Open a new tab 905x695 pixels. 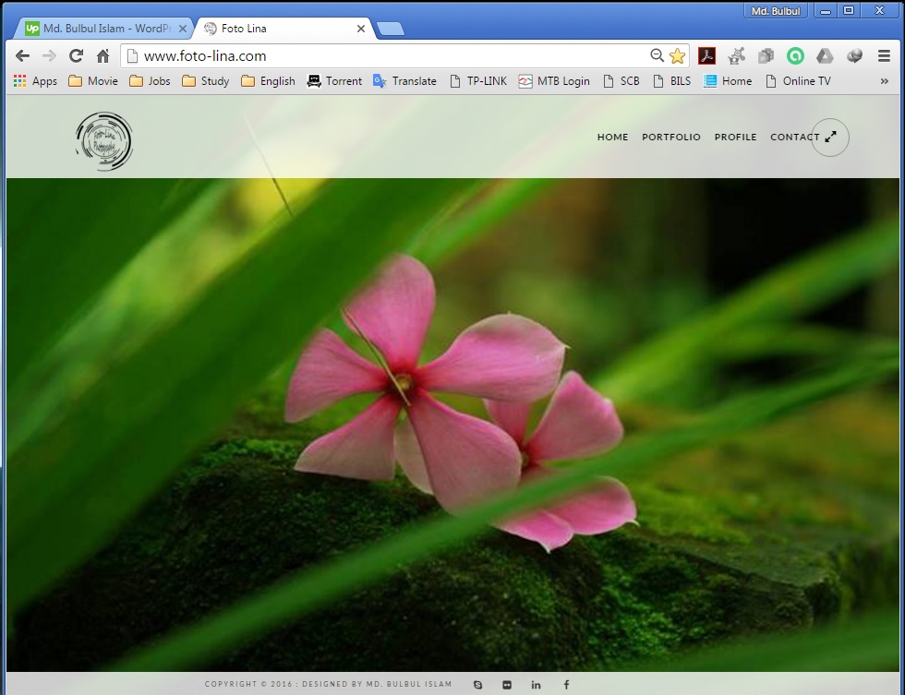tap(391, 29)
